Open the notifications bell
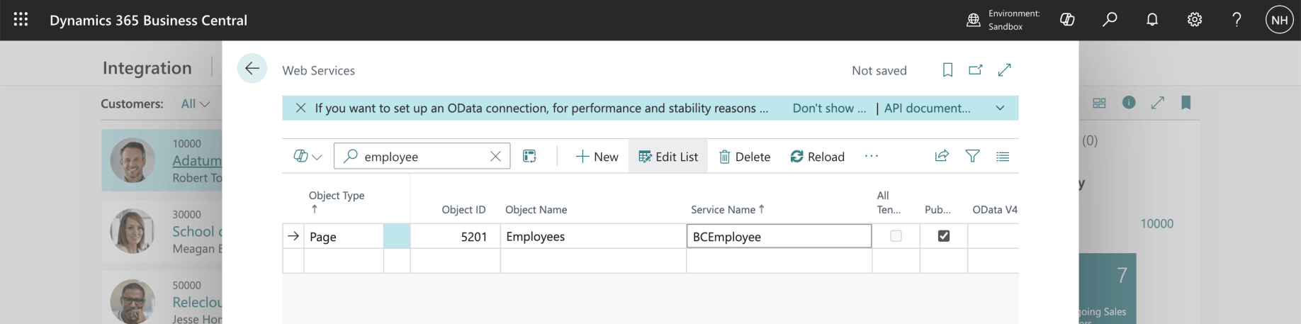Viewport: 1301px width, 324px height. [1152, 20]
